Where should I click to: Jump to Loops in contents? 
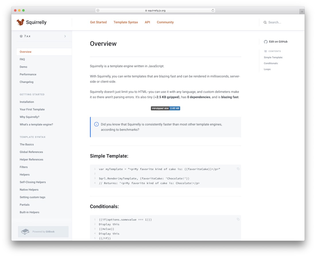click(x=267, y=69)
